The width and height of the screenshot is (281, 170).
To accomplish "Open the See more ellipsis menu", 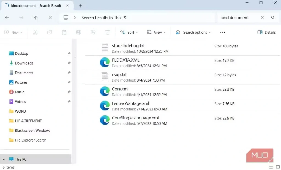I will click(223, 32).
